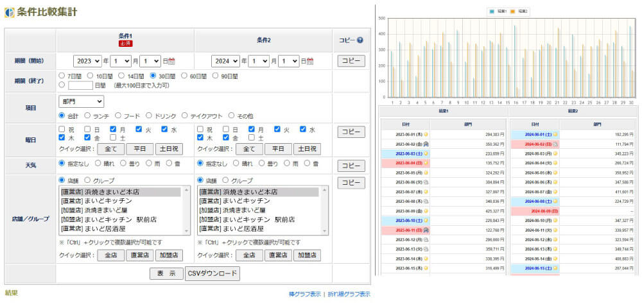Select 浜焼きまいど本店 in 条件2 store list

[x=258, y=192]
